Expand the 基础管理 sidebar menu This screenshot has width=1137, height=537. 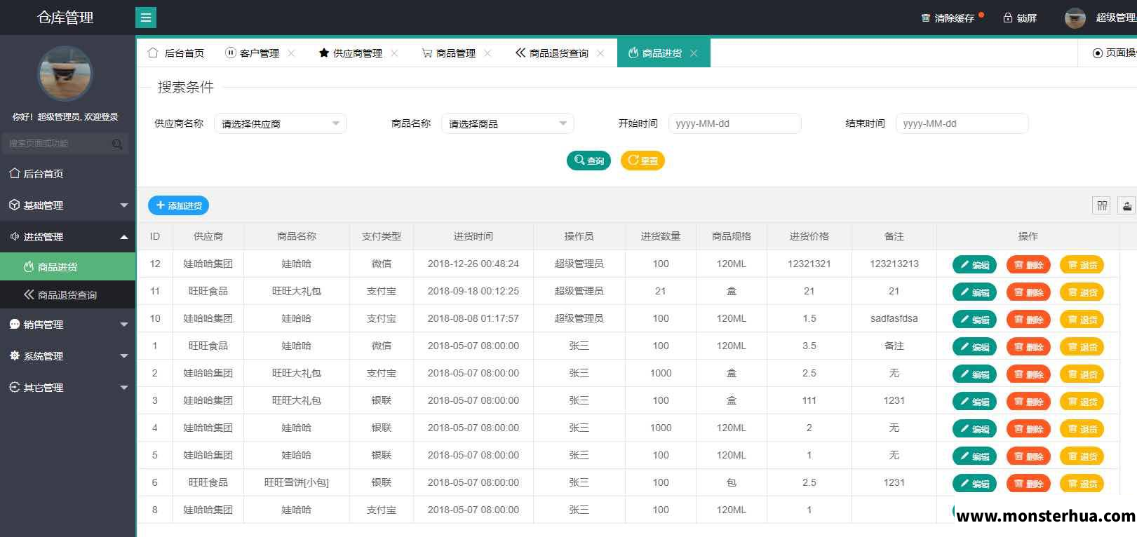67,205
